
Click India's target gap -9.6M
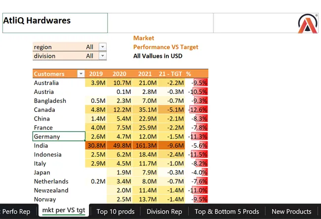tap(171, 145)
